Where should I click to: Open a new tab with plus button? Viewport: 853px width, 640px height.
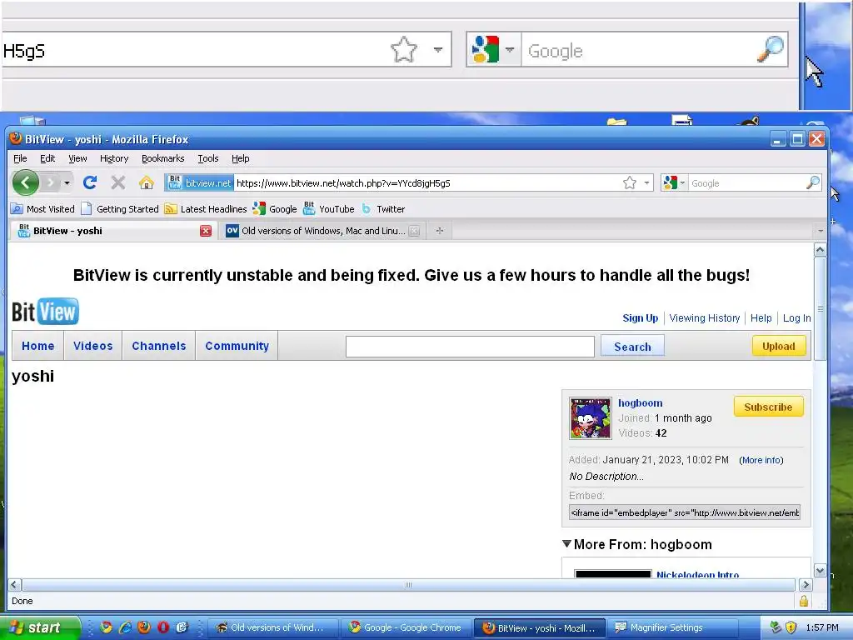pyautogui.click(x=440, y=231)
